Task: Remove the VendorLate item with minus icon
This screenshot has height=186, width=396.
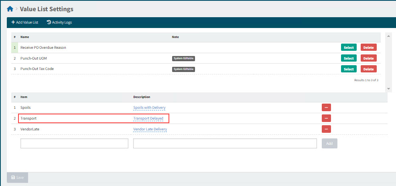Action: pyautogui.click(x=326, y=129)
